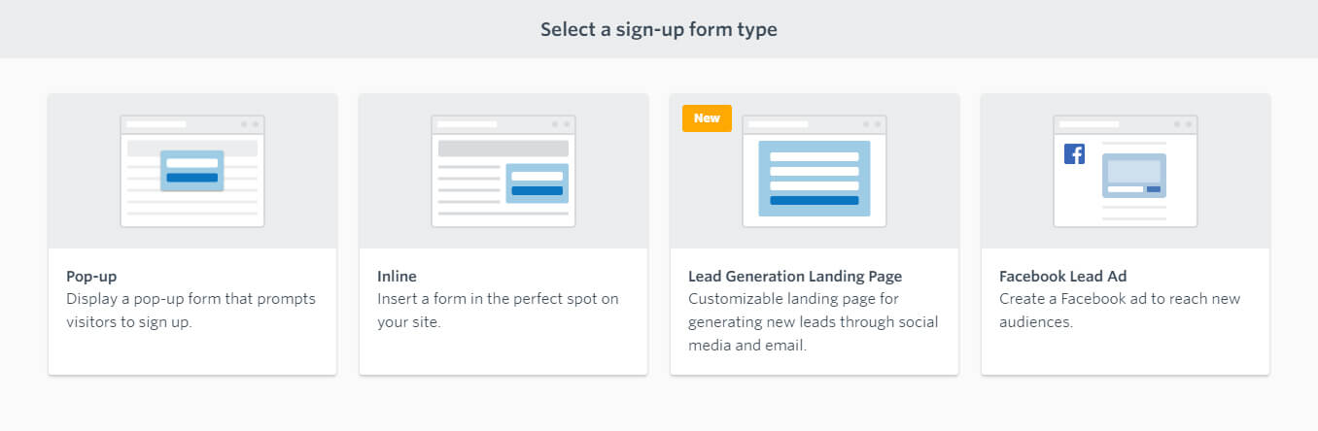Click the Pop-up card description text
This screenshot has width=1318, height=431.
191,311
